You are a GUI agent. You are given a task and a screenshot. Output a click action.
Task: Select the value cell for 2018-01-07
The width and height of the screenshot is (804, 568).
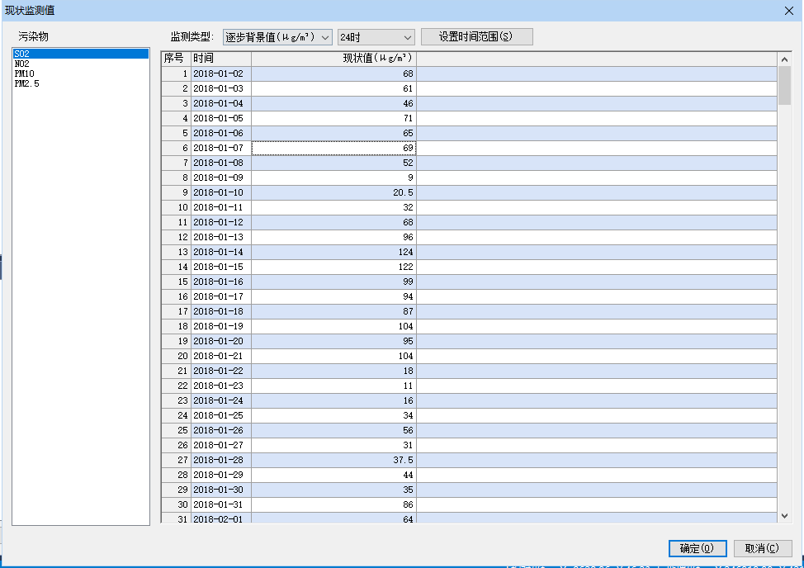point(333,148)
